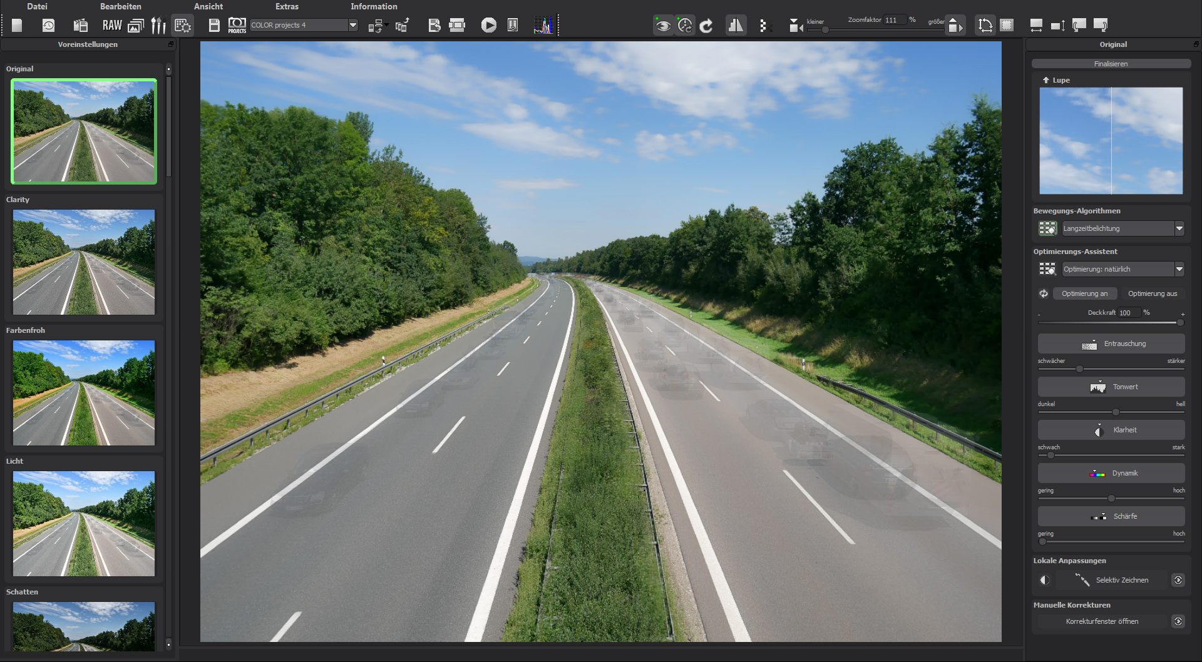This screenshot has width=1202, height=662.
Task: Click the Selektiv Zeichnen button
Action: tap(1112, 580)
